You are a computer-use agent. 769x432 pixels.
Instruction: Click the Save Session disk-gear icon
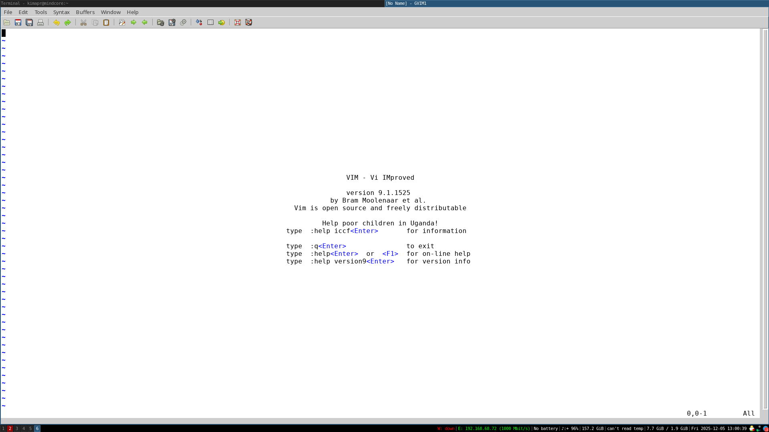(x=172, y=22)
